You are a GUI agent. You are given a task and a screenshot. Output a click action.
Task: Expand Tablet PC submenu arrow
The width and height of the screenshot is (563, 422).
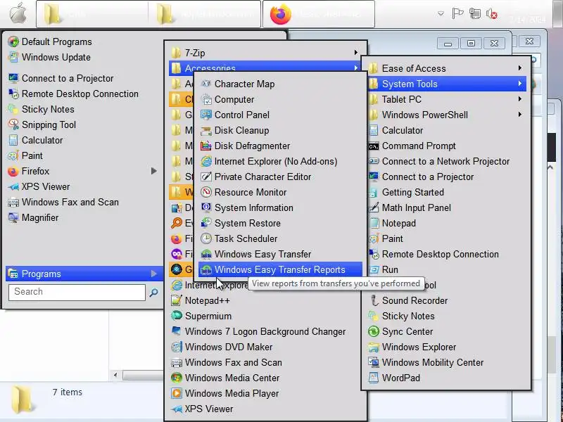[x=520, y=98]
